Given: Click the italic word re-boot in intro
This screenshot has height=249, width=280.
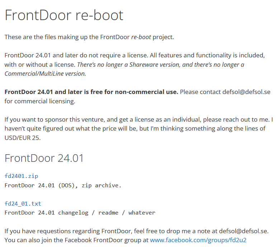Looking at the screenshot, I should (x=141, y=37).
